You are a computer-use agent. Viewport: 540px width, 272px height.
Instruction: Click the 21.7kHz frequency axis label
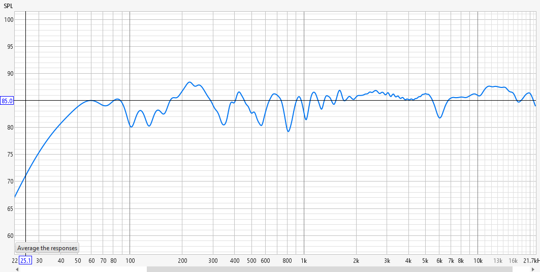pyautogui.click(x=531, y=260)
